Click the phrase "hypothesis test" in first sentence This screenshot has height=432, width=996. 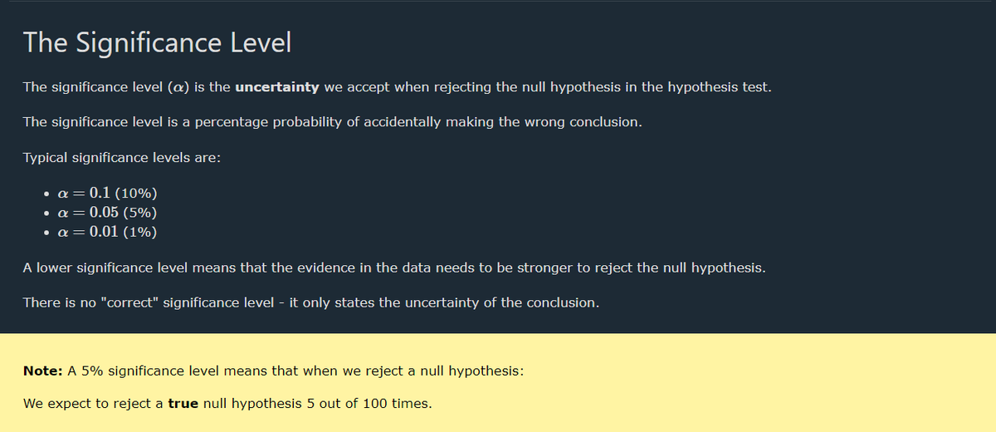(x=720, y=87)
